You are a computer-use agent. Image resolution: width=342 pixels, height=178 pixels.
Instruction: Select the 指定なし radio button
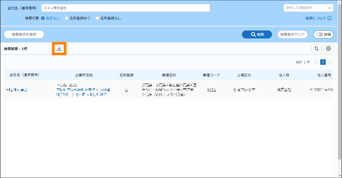click(x=43, y=18)
